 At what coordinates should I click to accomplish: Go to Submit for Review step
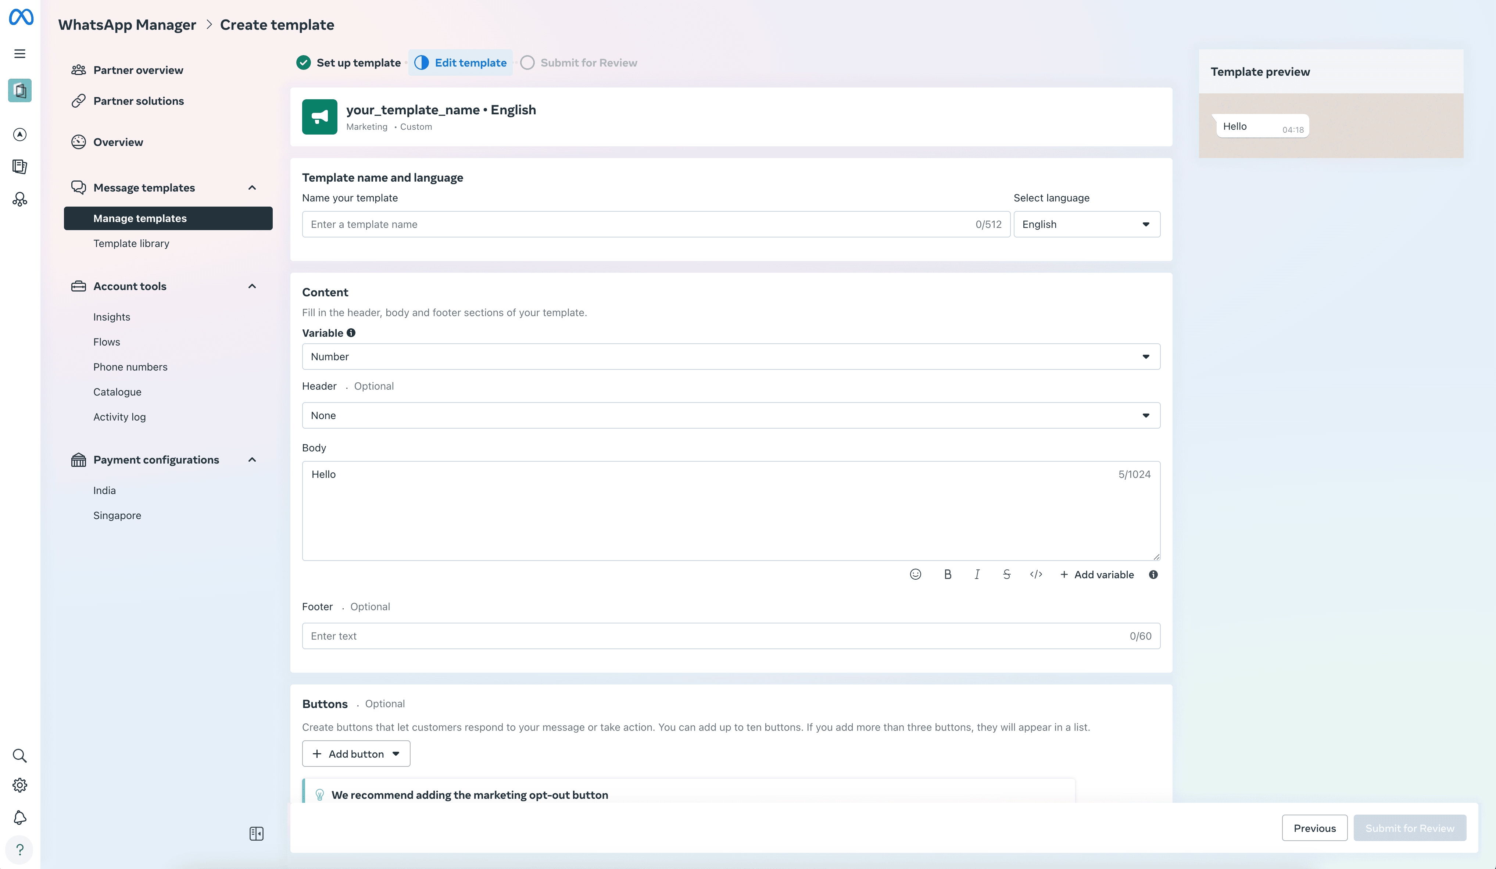pos(579,63)
